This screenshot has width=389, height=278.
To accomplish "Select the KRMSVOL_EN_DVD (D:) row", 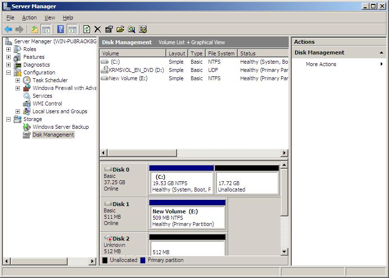I will [x=194, y=70].
